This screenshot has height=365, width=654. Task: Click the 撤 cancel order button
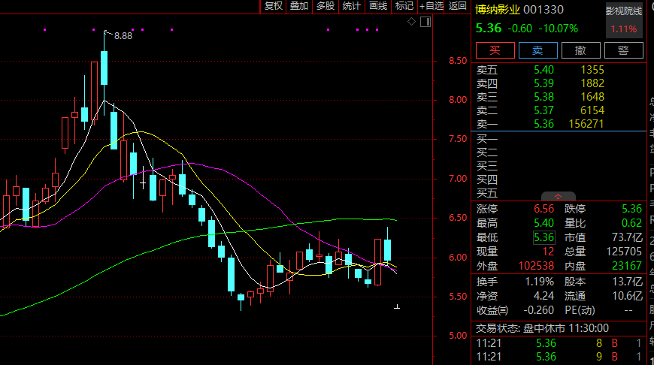coord(580,50)
